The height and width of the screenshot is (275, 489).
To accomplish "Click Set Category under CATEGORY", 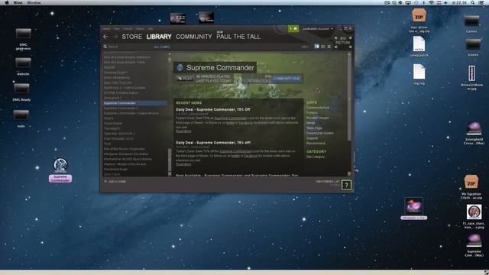I will pos(316,157).
